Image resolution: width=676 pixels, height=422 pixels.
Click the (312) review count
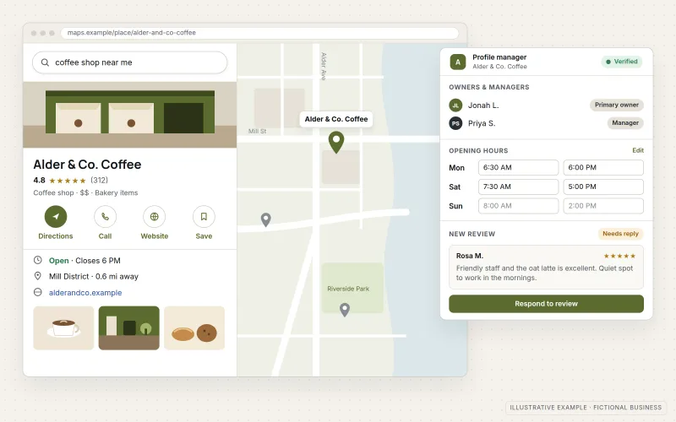coord(99,181)
